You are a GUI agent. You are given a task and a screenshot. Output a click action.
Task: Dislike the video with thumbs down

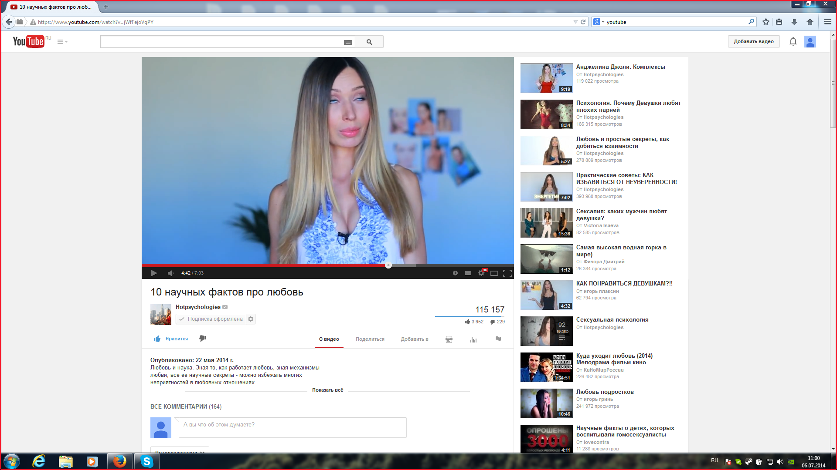click(203, 338)
